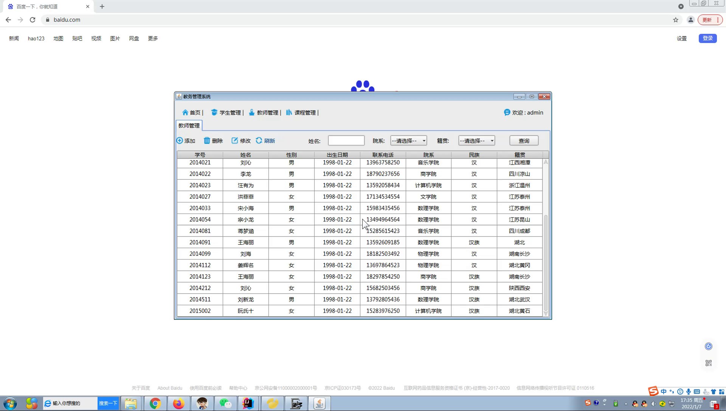Open the 更多 link on Baidu
Viewport: 726px width, 411px height.
pyautogui.click(x=153, y=39)
